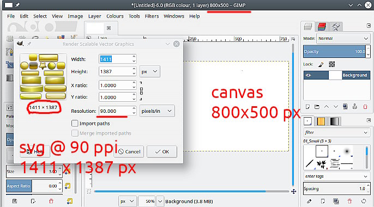Adjust the Aspect Ratio slider
Viewport: 374px width, 207px height.
[32, 186]
